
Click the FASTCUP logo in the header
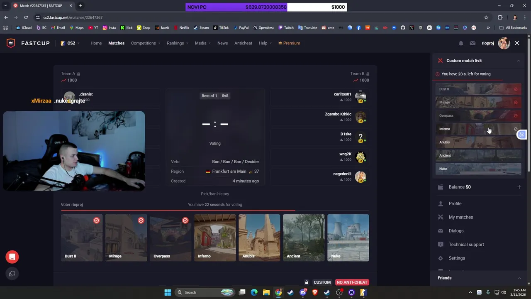click(x=28, y=43)
